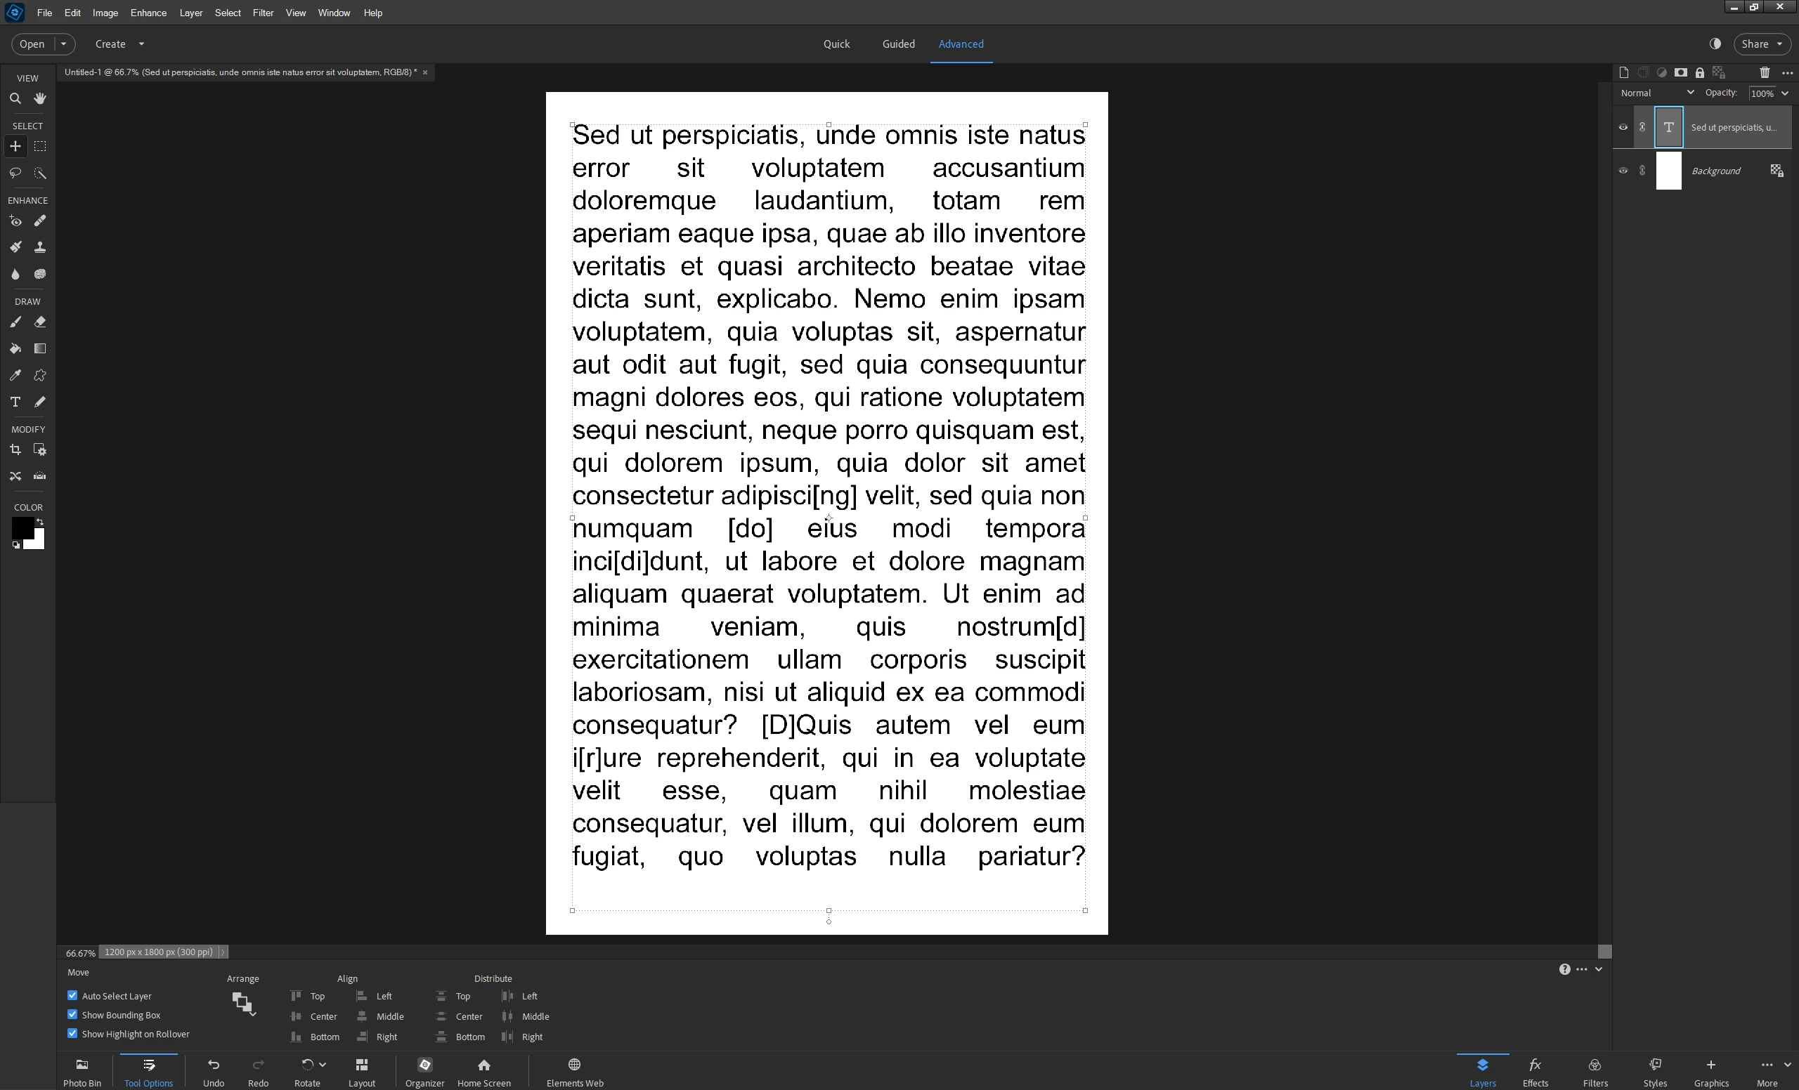
Task: Select the Lasso tool
Action: [15, 173]
